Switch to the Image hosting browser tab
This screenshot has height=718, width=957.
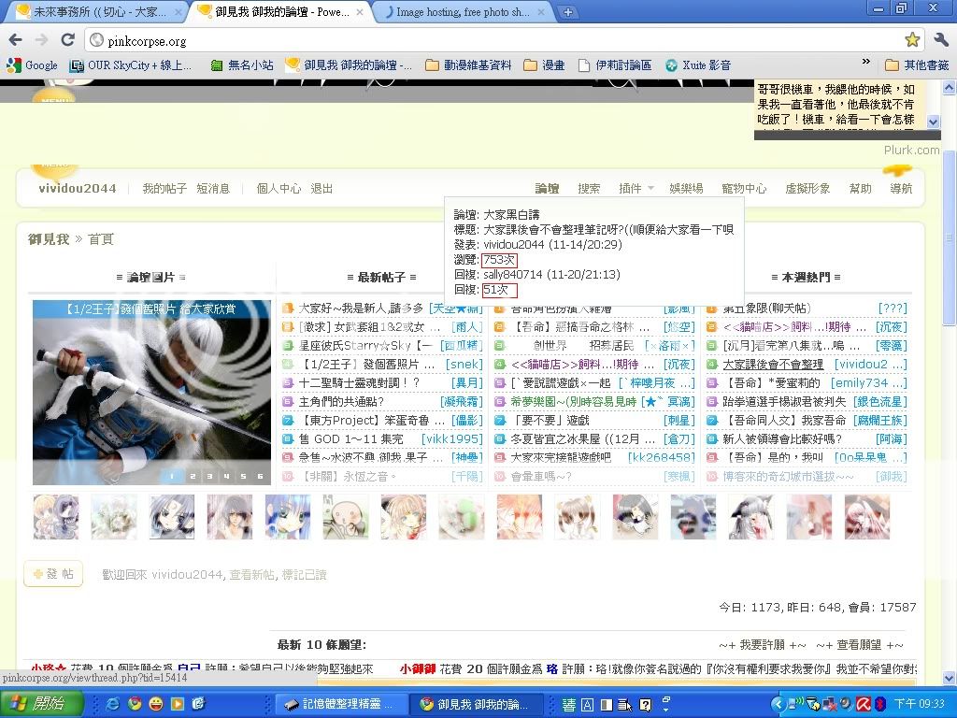coord(463,11)
